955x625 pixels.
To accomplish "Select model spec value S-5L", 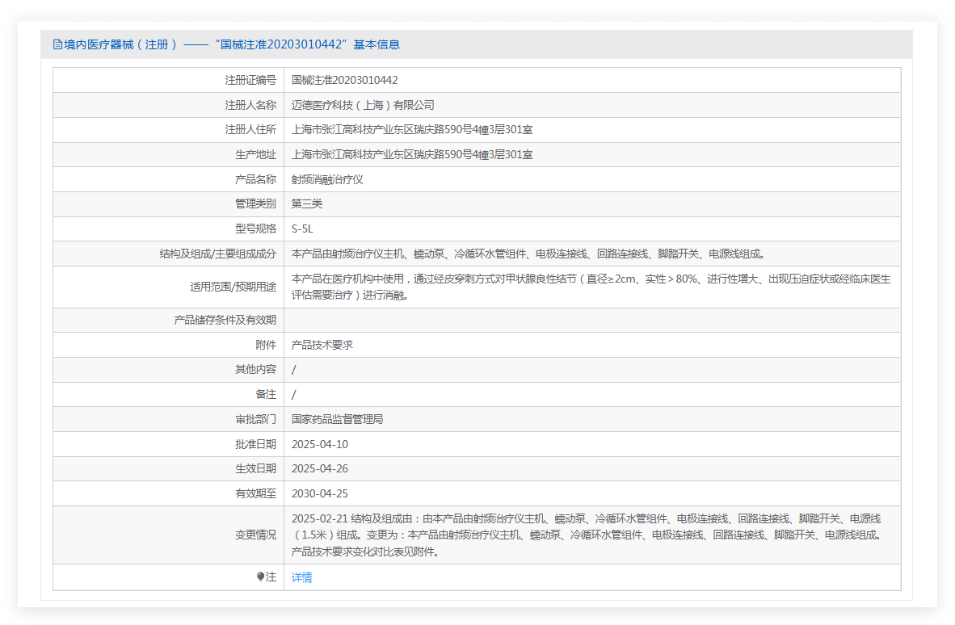I will 302,229.
